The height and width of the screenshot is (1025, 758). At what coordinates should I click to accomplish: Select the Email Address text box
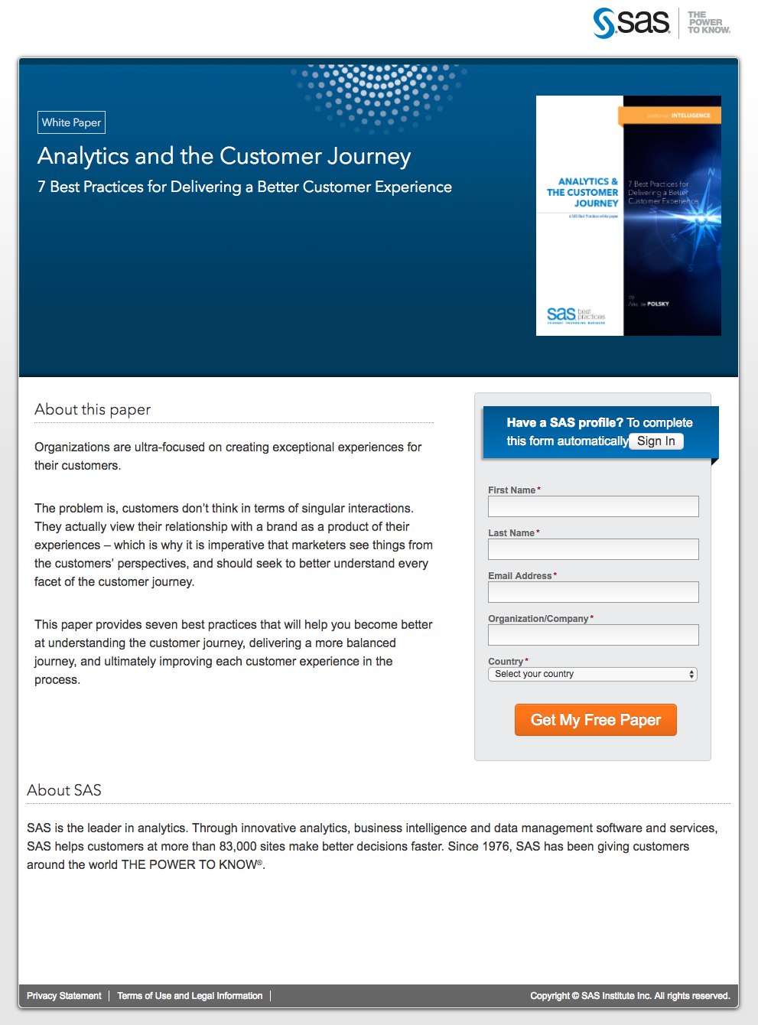[593, 592]
